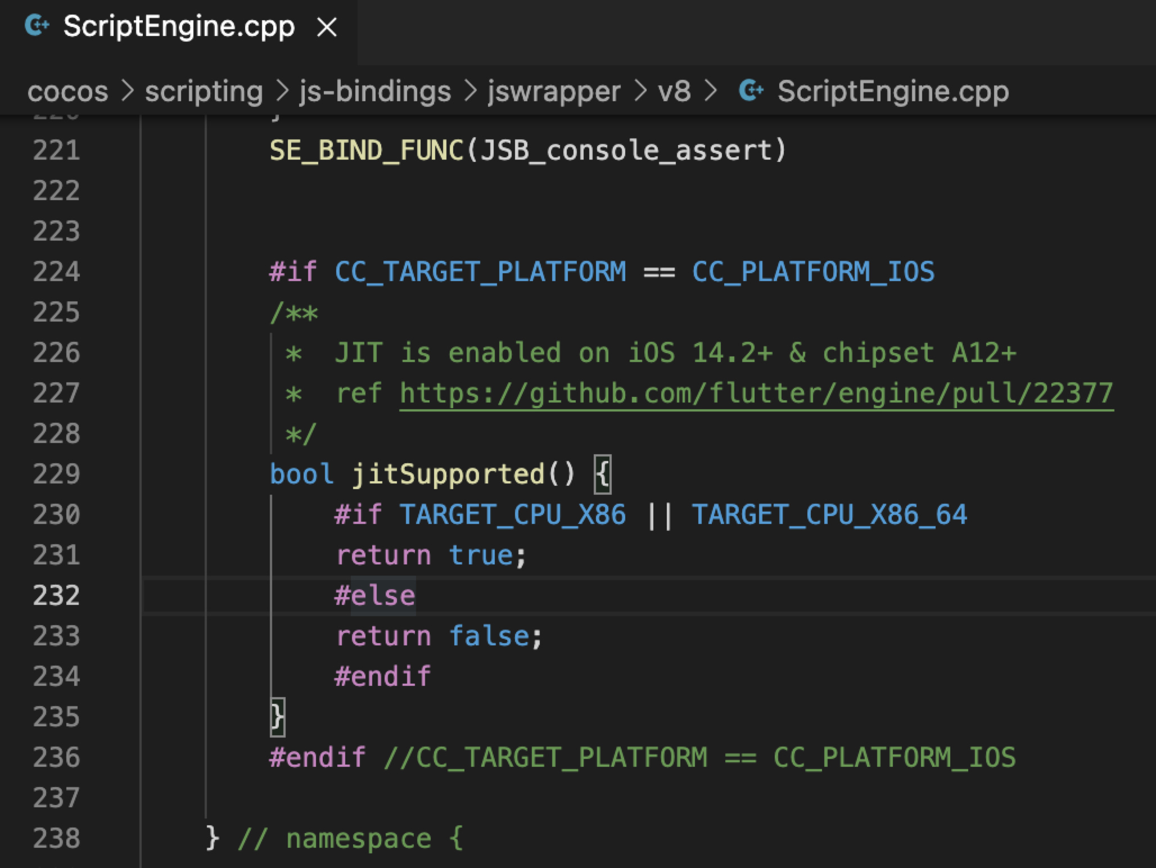The image size is (1156, 868).
Task: Open the ScriptEngine.cpp breadcrumb file entry
Action: point(893,91)
